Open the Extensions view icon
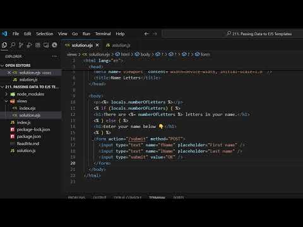303x227 pixels. [x=38, y=45]
